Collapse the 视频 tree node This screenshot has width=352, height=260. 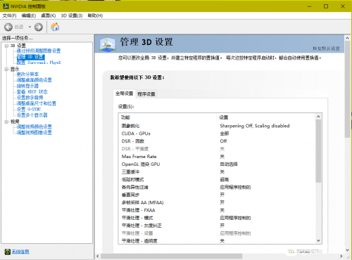(x=6, y=122)
